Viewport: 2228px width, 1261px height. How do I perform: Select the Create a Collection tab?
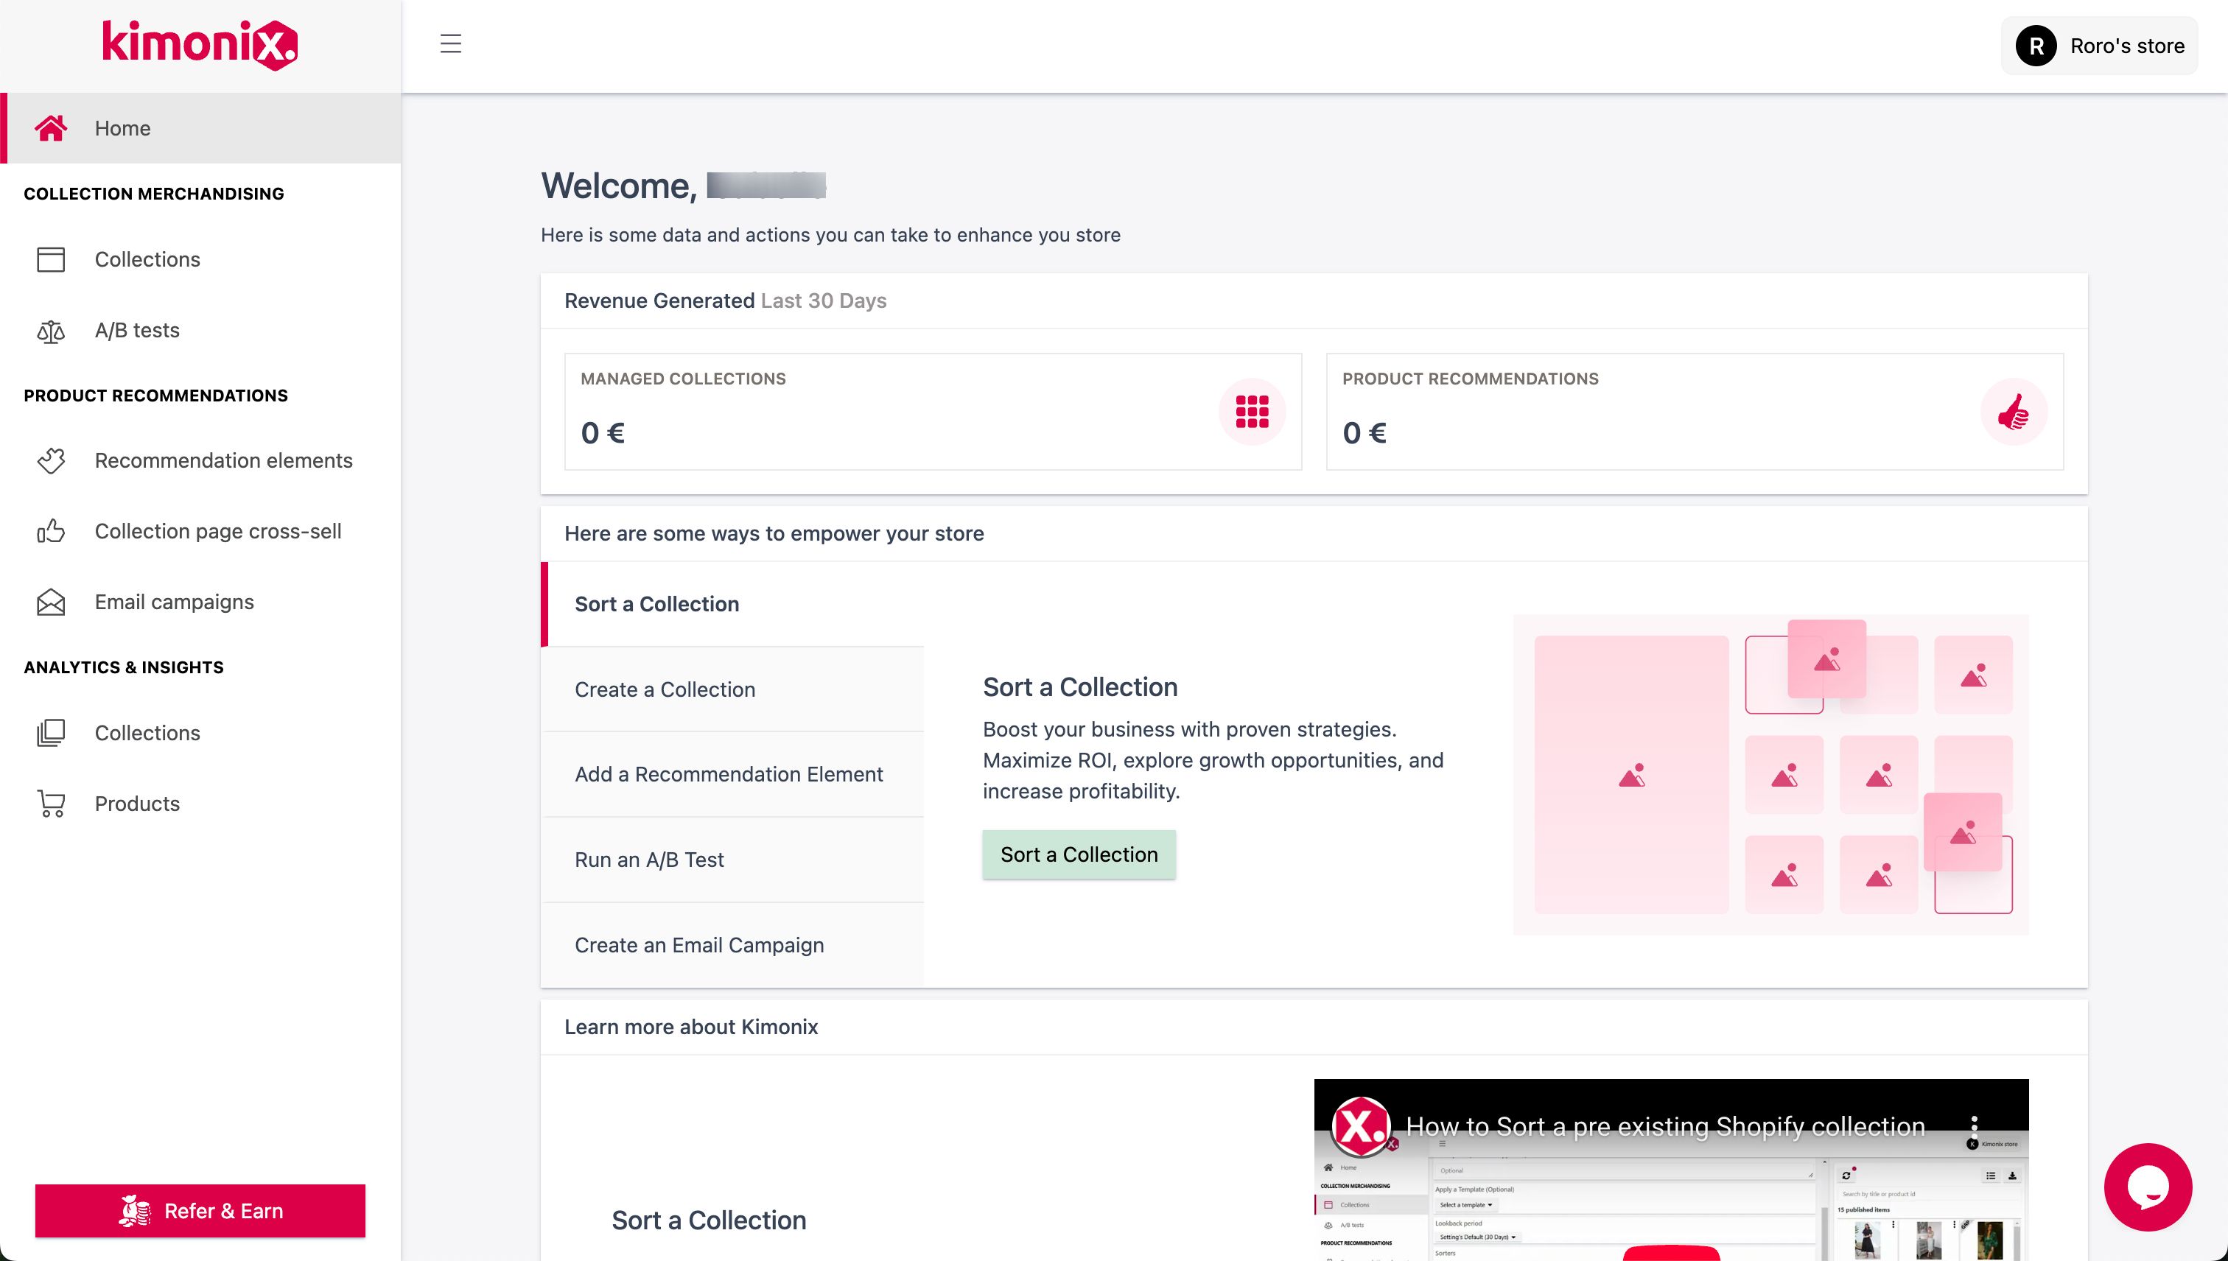tap(665, 689)
